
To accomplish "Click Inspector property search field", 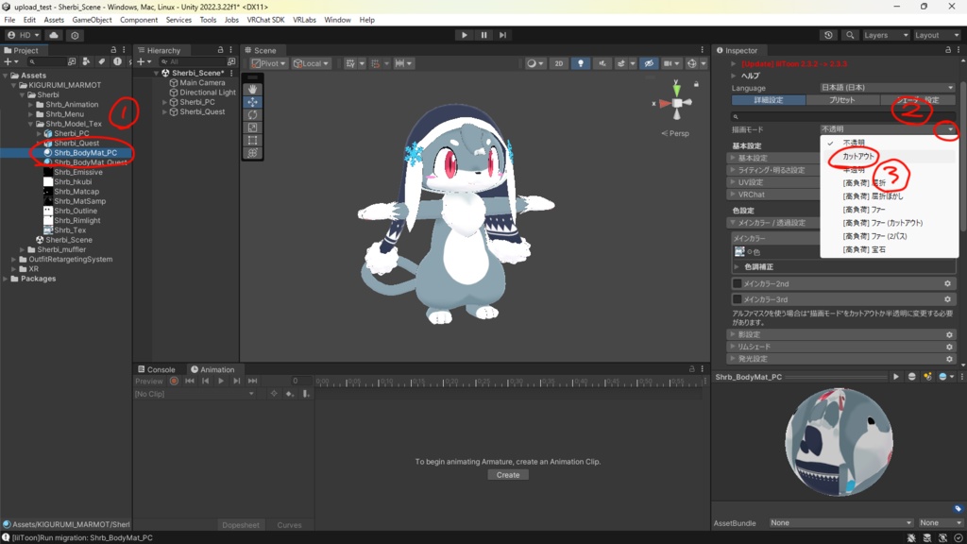I will click(843, 116).
